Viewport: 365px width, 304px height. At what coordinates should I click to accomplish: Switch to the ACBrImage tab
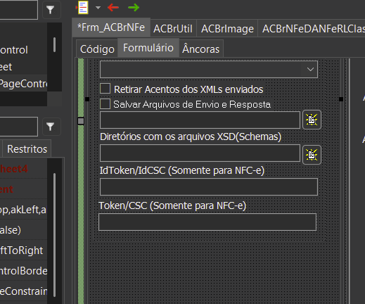(x=227, y=29)
